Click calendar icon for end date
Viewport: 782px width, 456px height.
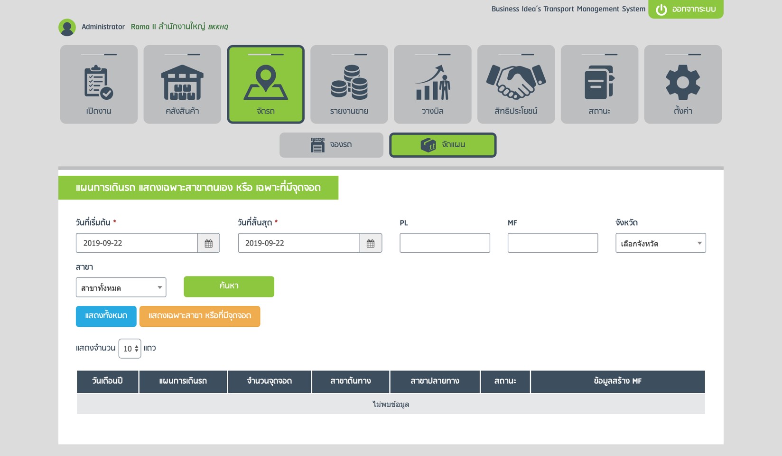(x=371, y=243)
